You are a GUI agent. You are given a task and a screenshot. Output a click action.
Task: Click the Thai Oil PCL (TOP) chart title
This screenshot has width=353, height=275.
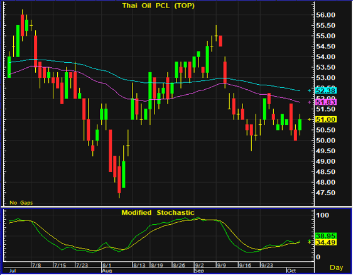tap(158, 6)
